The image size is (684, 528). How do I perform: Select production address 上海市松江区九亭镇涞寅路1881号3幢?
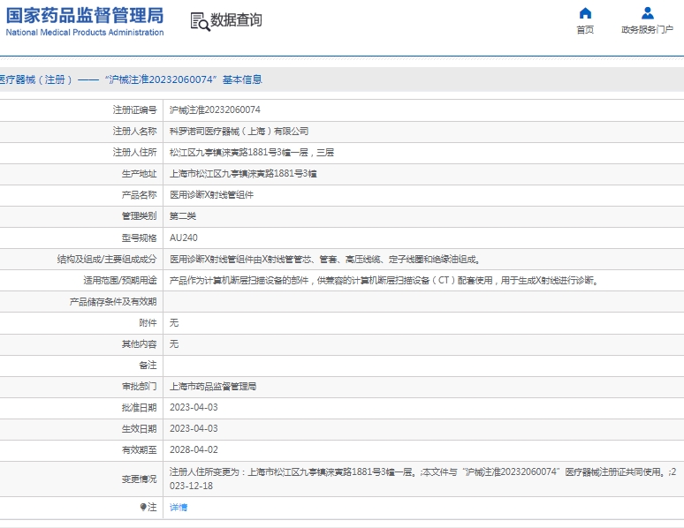[x=243, y=174]
